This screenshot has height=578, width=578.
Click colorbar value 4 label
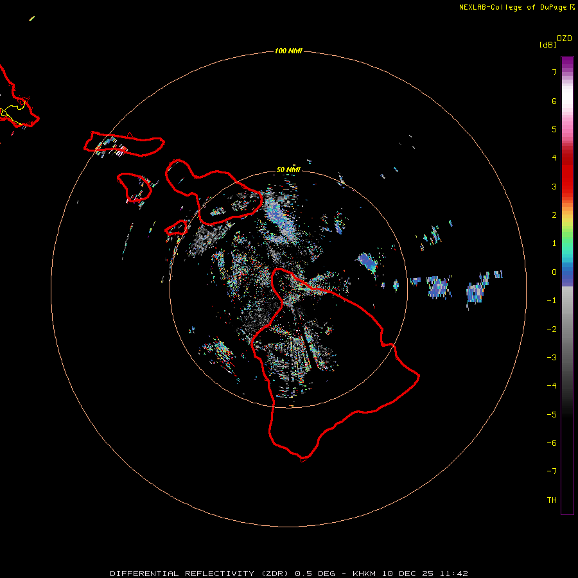pos(554,158)
